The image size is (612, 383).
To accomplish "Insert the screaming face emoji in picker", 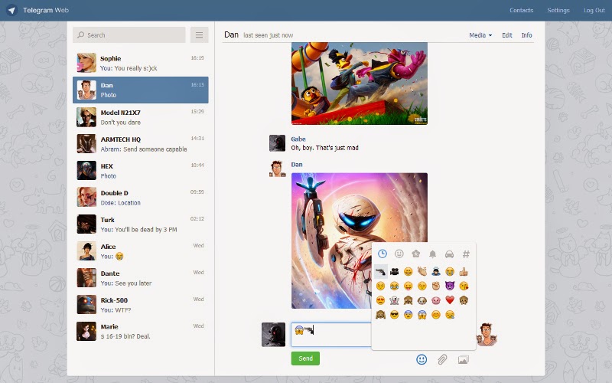I will coord(422,315).
